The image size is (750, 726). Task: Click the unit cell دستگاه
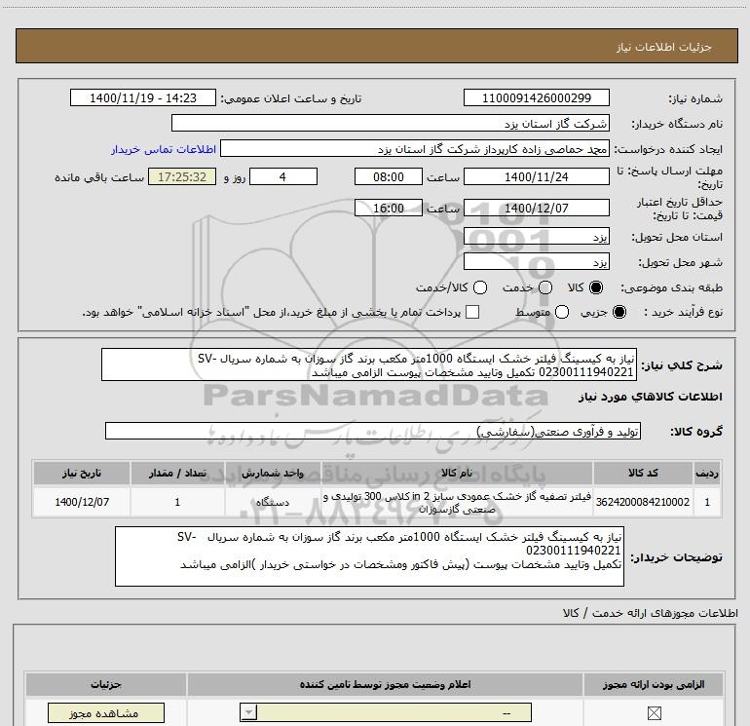coord(273,502)
